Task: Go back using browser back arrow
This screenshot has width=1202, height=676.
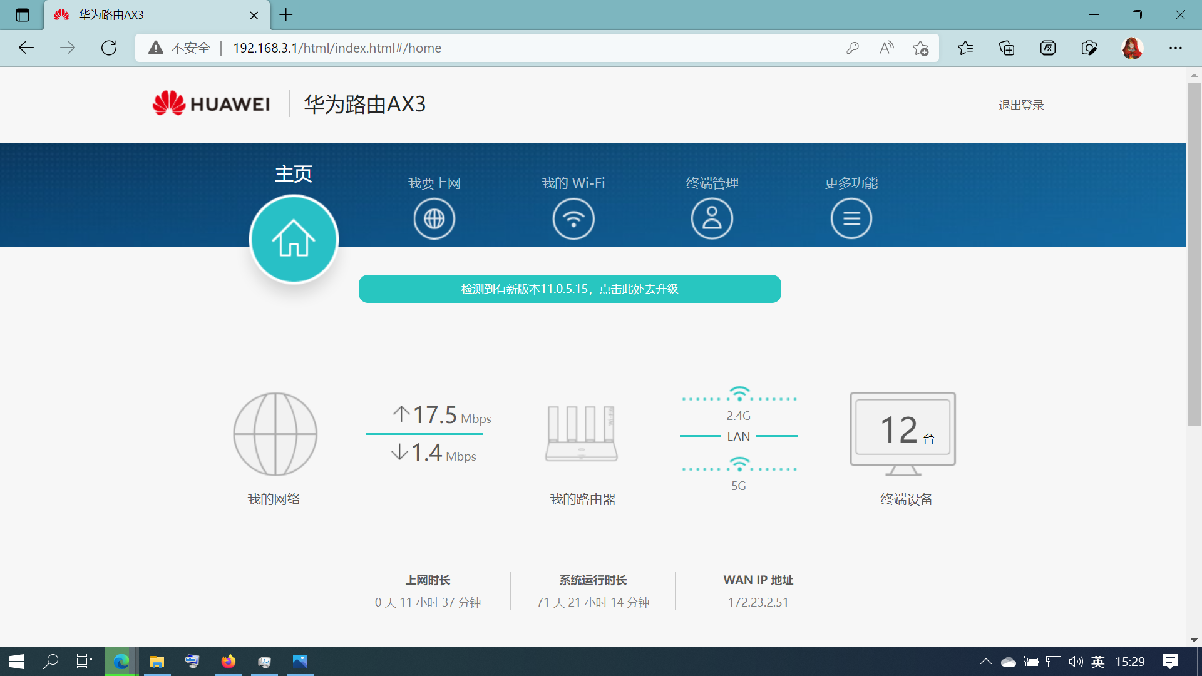Action: [x=26, y=48]
